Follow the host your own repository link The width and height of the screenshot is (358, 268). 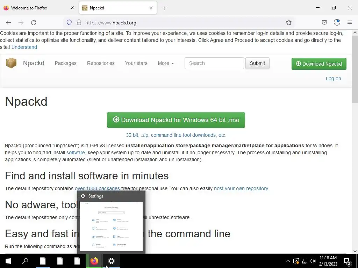point(241,188)
